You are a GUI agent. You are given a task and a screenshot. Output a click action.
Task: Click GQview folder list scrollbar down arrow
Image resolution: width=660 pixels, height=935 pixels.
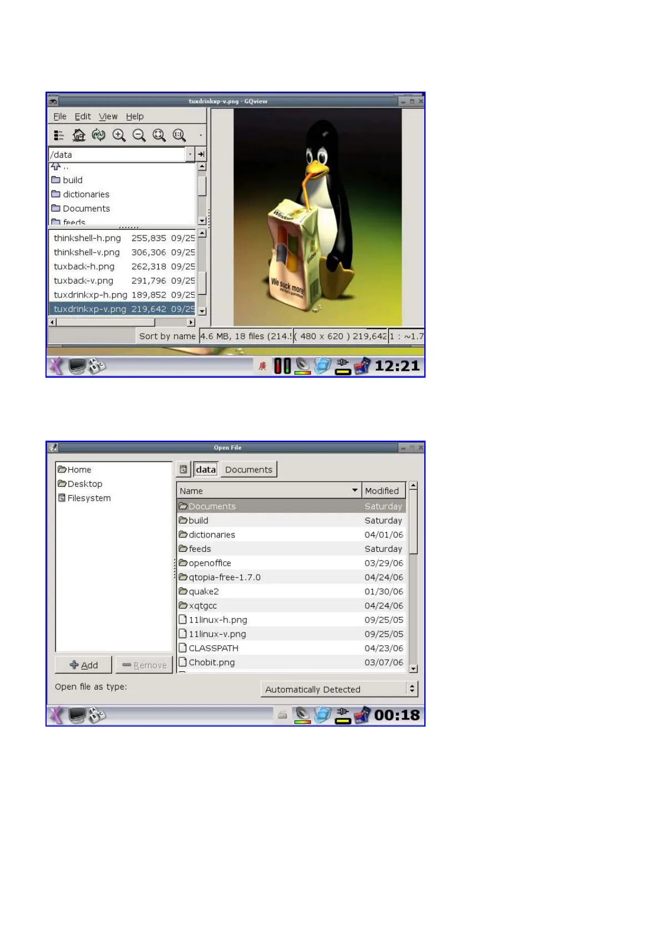point(202,220)
